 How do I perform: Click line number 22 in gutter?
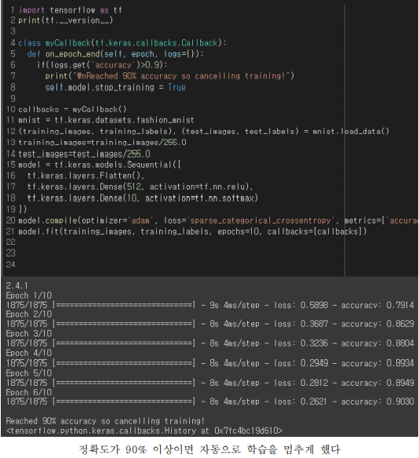(x=10, y=242)
